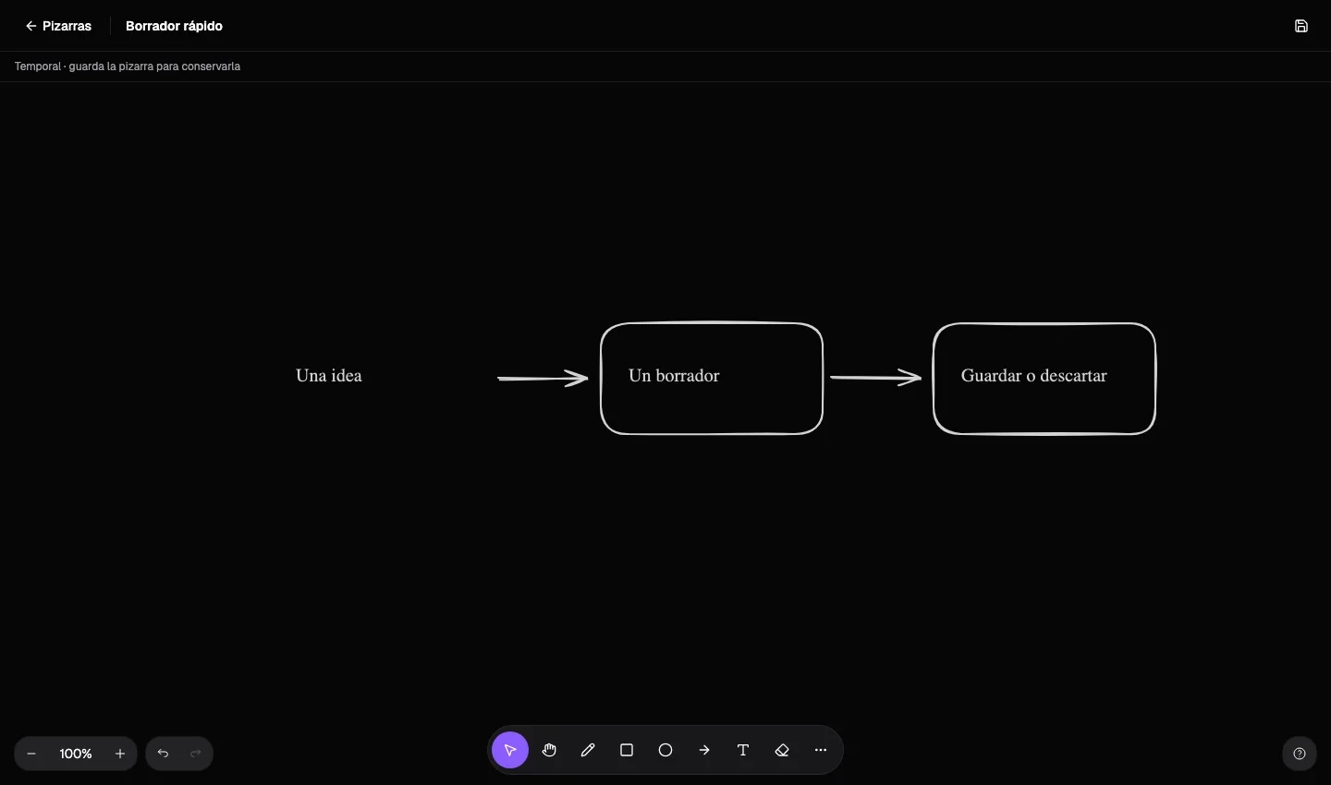1331x785 pixels.
Task: Select the 'Un borrador' box label
Action: pos(674,376)
